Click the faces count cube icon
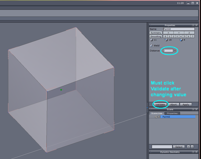This screenshot has width=201, height=159. coord(181,40)
